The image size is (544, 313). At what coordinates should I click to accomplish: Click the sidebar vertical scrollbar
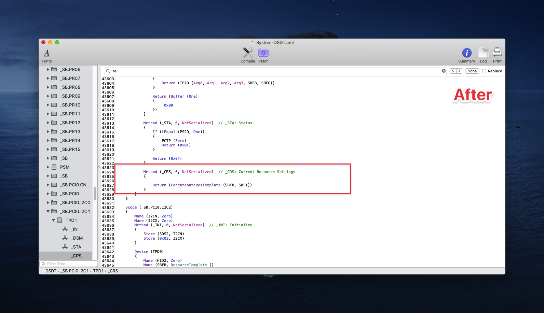tap(95, 193)
